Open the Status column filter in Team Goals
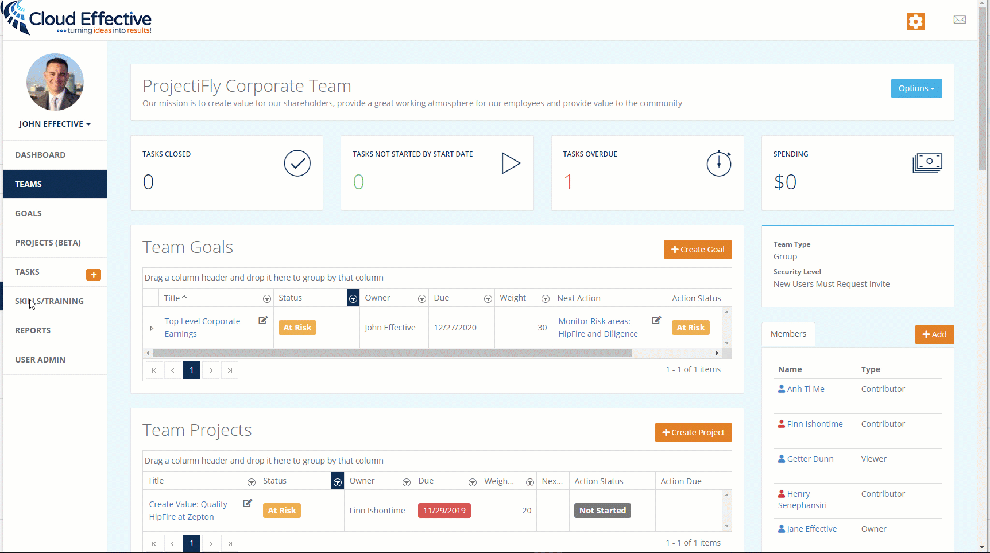 353,298
